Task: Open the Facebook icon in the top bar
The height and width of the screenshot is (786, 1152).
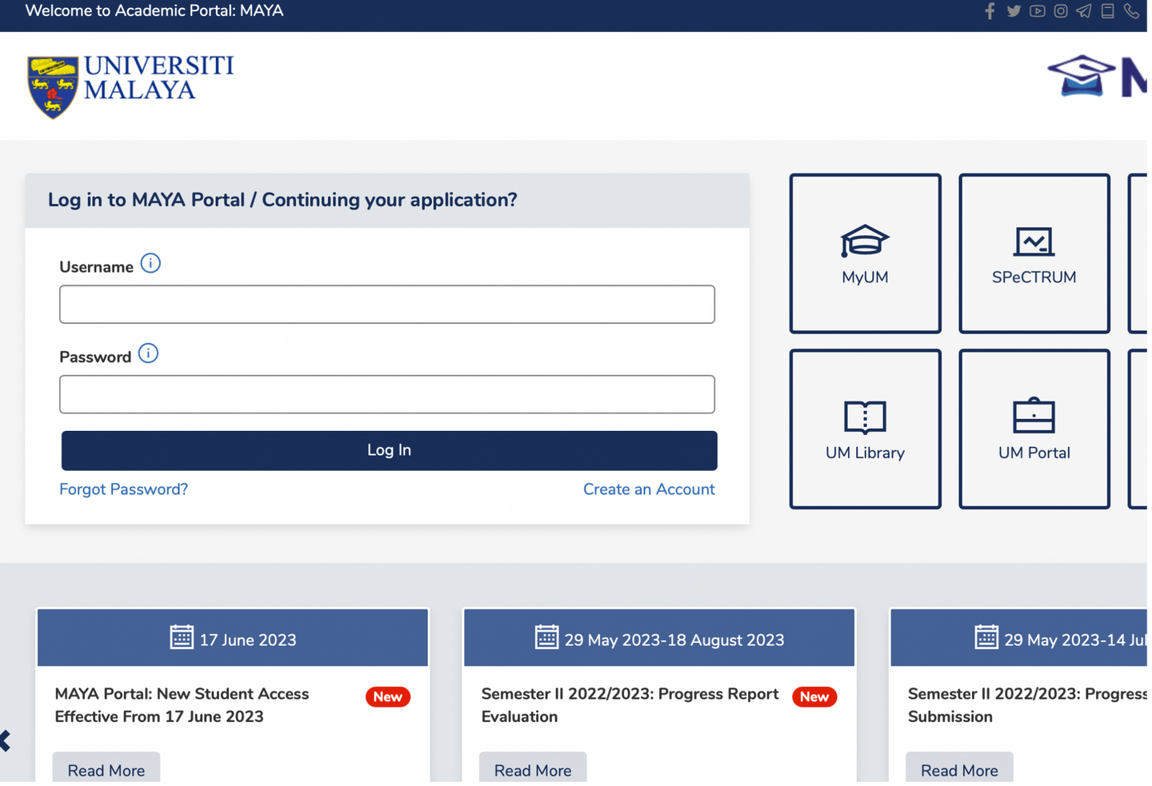Action: coord(990,11)
